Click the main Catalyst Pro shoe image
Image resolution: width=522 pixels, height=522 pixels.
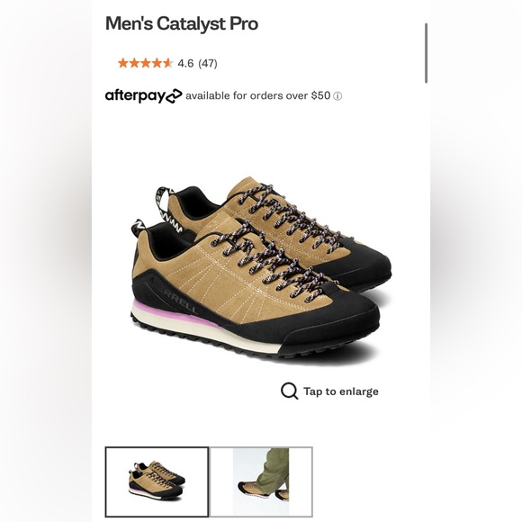pyautogui.click(x=261, y=268)
